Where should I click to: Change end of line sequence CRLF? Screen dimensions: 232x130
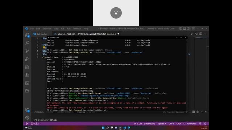pyautogui.click(x=179, y=123)
